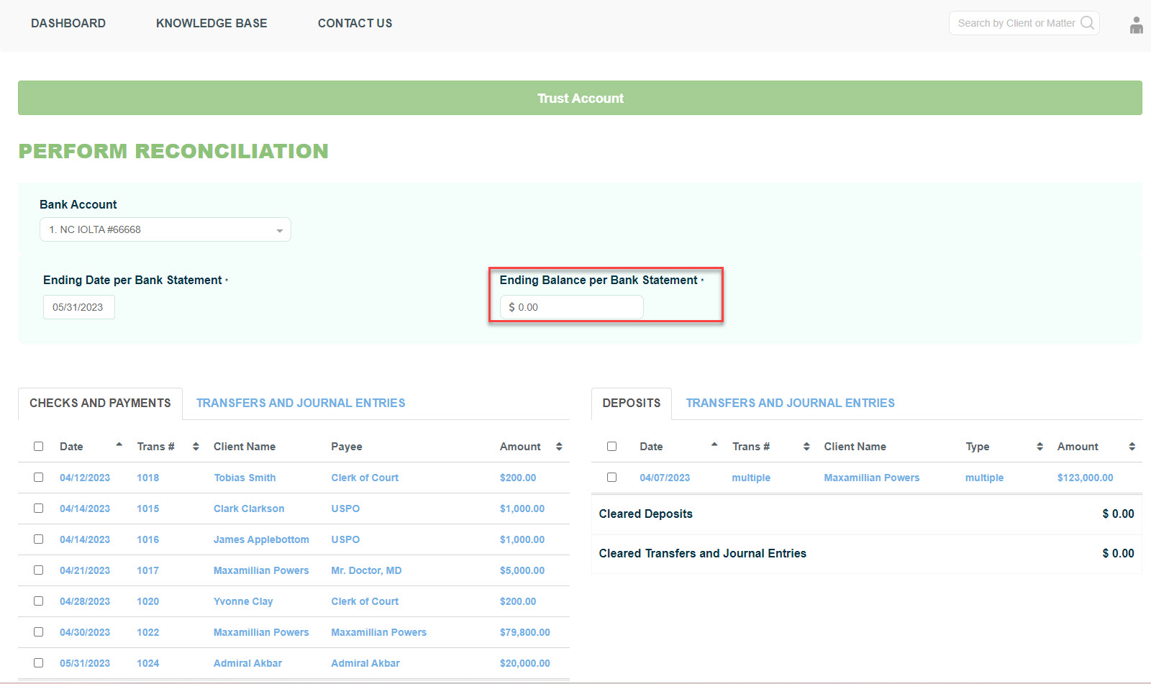
Task: Open the user account icon
Action: click(x=1137, y=26)
